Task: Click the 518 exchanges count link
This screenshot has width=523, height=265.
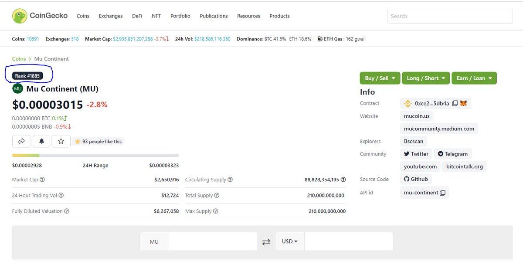Action: coord(75,39)
